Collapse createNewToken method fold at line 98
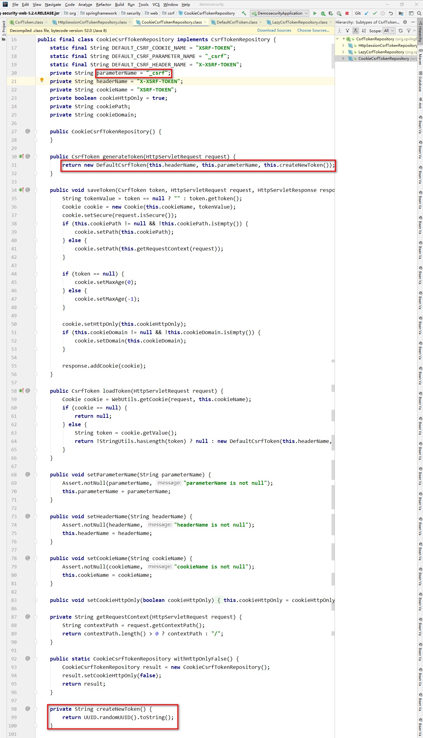The image size is (423, 738). [35, 709]
